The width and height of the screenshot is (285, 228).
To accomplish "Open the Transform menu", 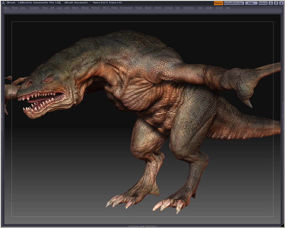I will (x=189, y=8).
